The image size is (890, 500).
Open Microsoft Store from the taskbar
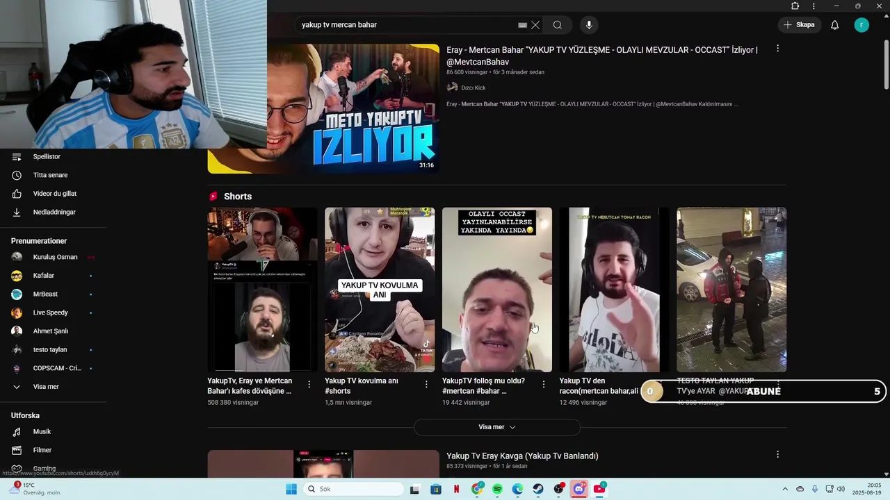(436, 489)
